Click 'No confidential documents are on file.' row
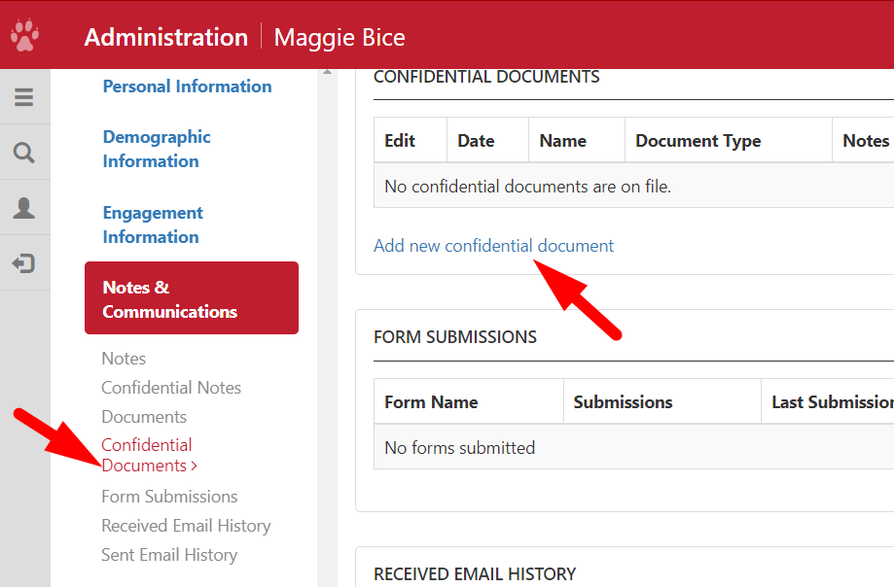 634,187
